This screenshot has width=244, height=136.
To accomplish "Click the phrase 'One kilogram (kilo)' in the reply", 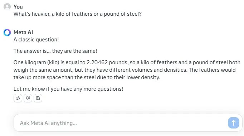I will 36,62.
